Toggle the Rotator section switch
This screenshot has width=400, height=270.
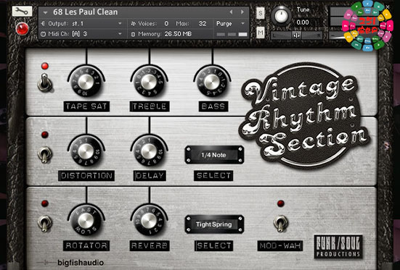(x=44, y=224)
